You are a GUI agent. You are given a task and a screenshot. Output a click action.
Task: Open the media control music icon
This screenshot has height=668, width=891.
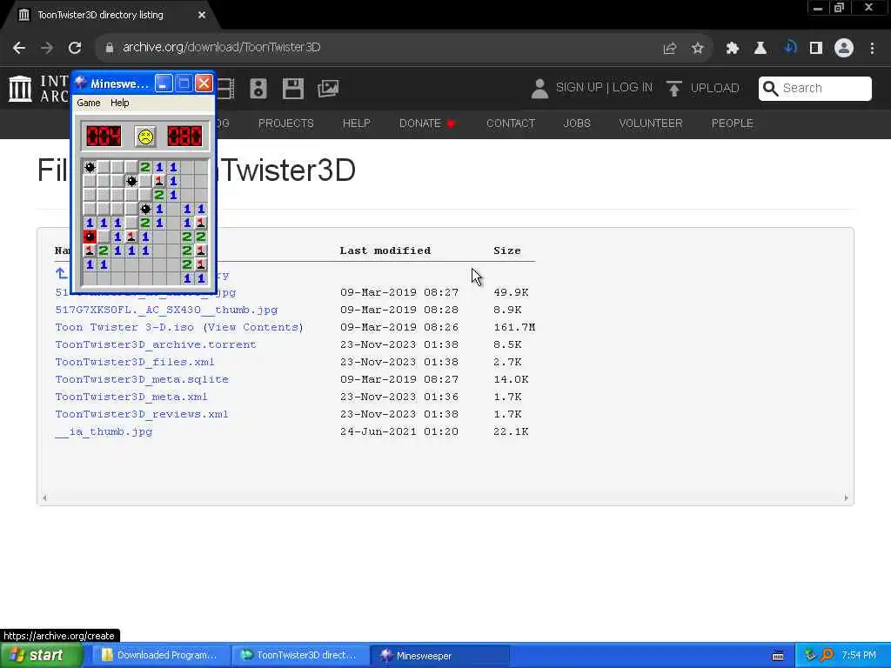pyautogui.click(x=789, y=48)
